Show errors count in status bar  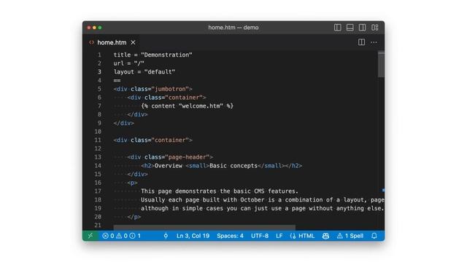[x=108, y=236]
